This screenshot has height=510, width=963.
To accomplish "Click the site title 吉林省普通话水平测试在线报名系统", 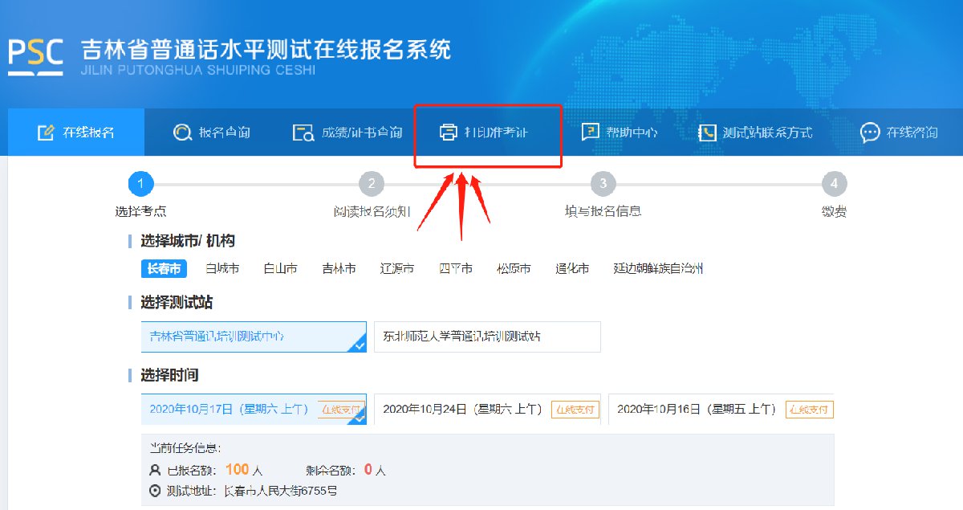I will pos(266,49).
